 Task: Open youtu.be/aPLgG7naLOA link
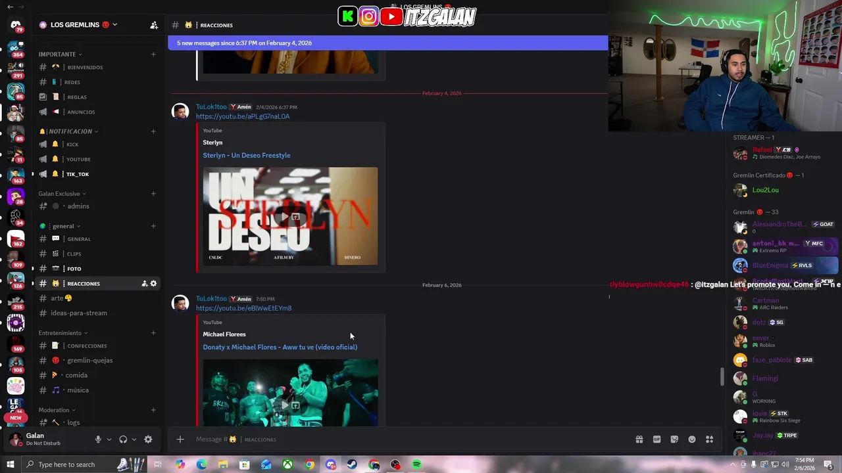[x=243, y=116]
